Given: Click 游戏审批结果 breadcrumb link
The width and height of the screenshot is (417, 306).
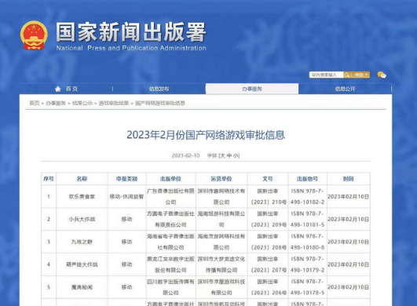Looking at the screenshot, I should point(114,103).
